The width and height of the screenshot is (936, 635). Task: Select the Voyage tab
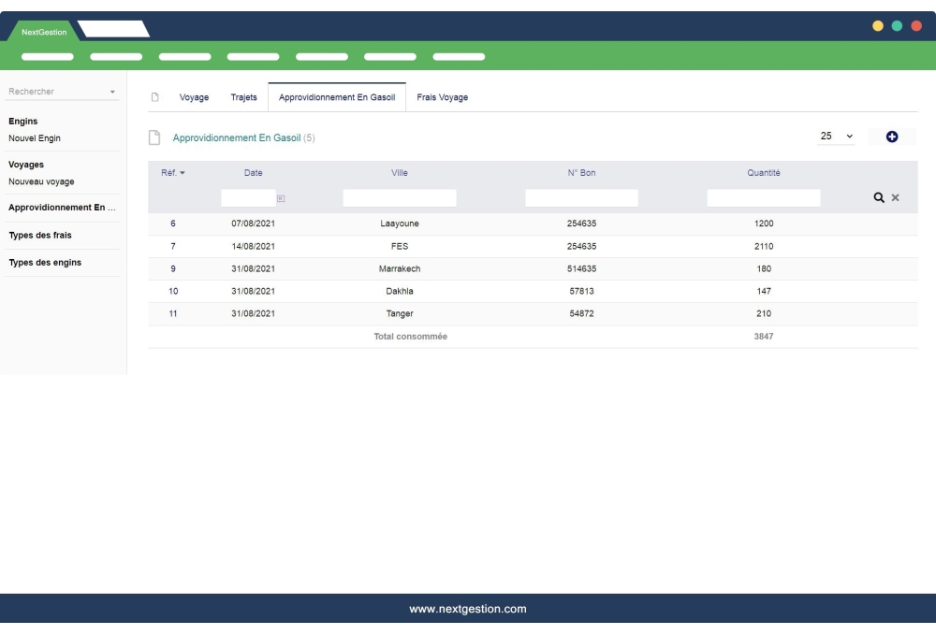click(194, 97)
